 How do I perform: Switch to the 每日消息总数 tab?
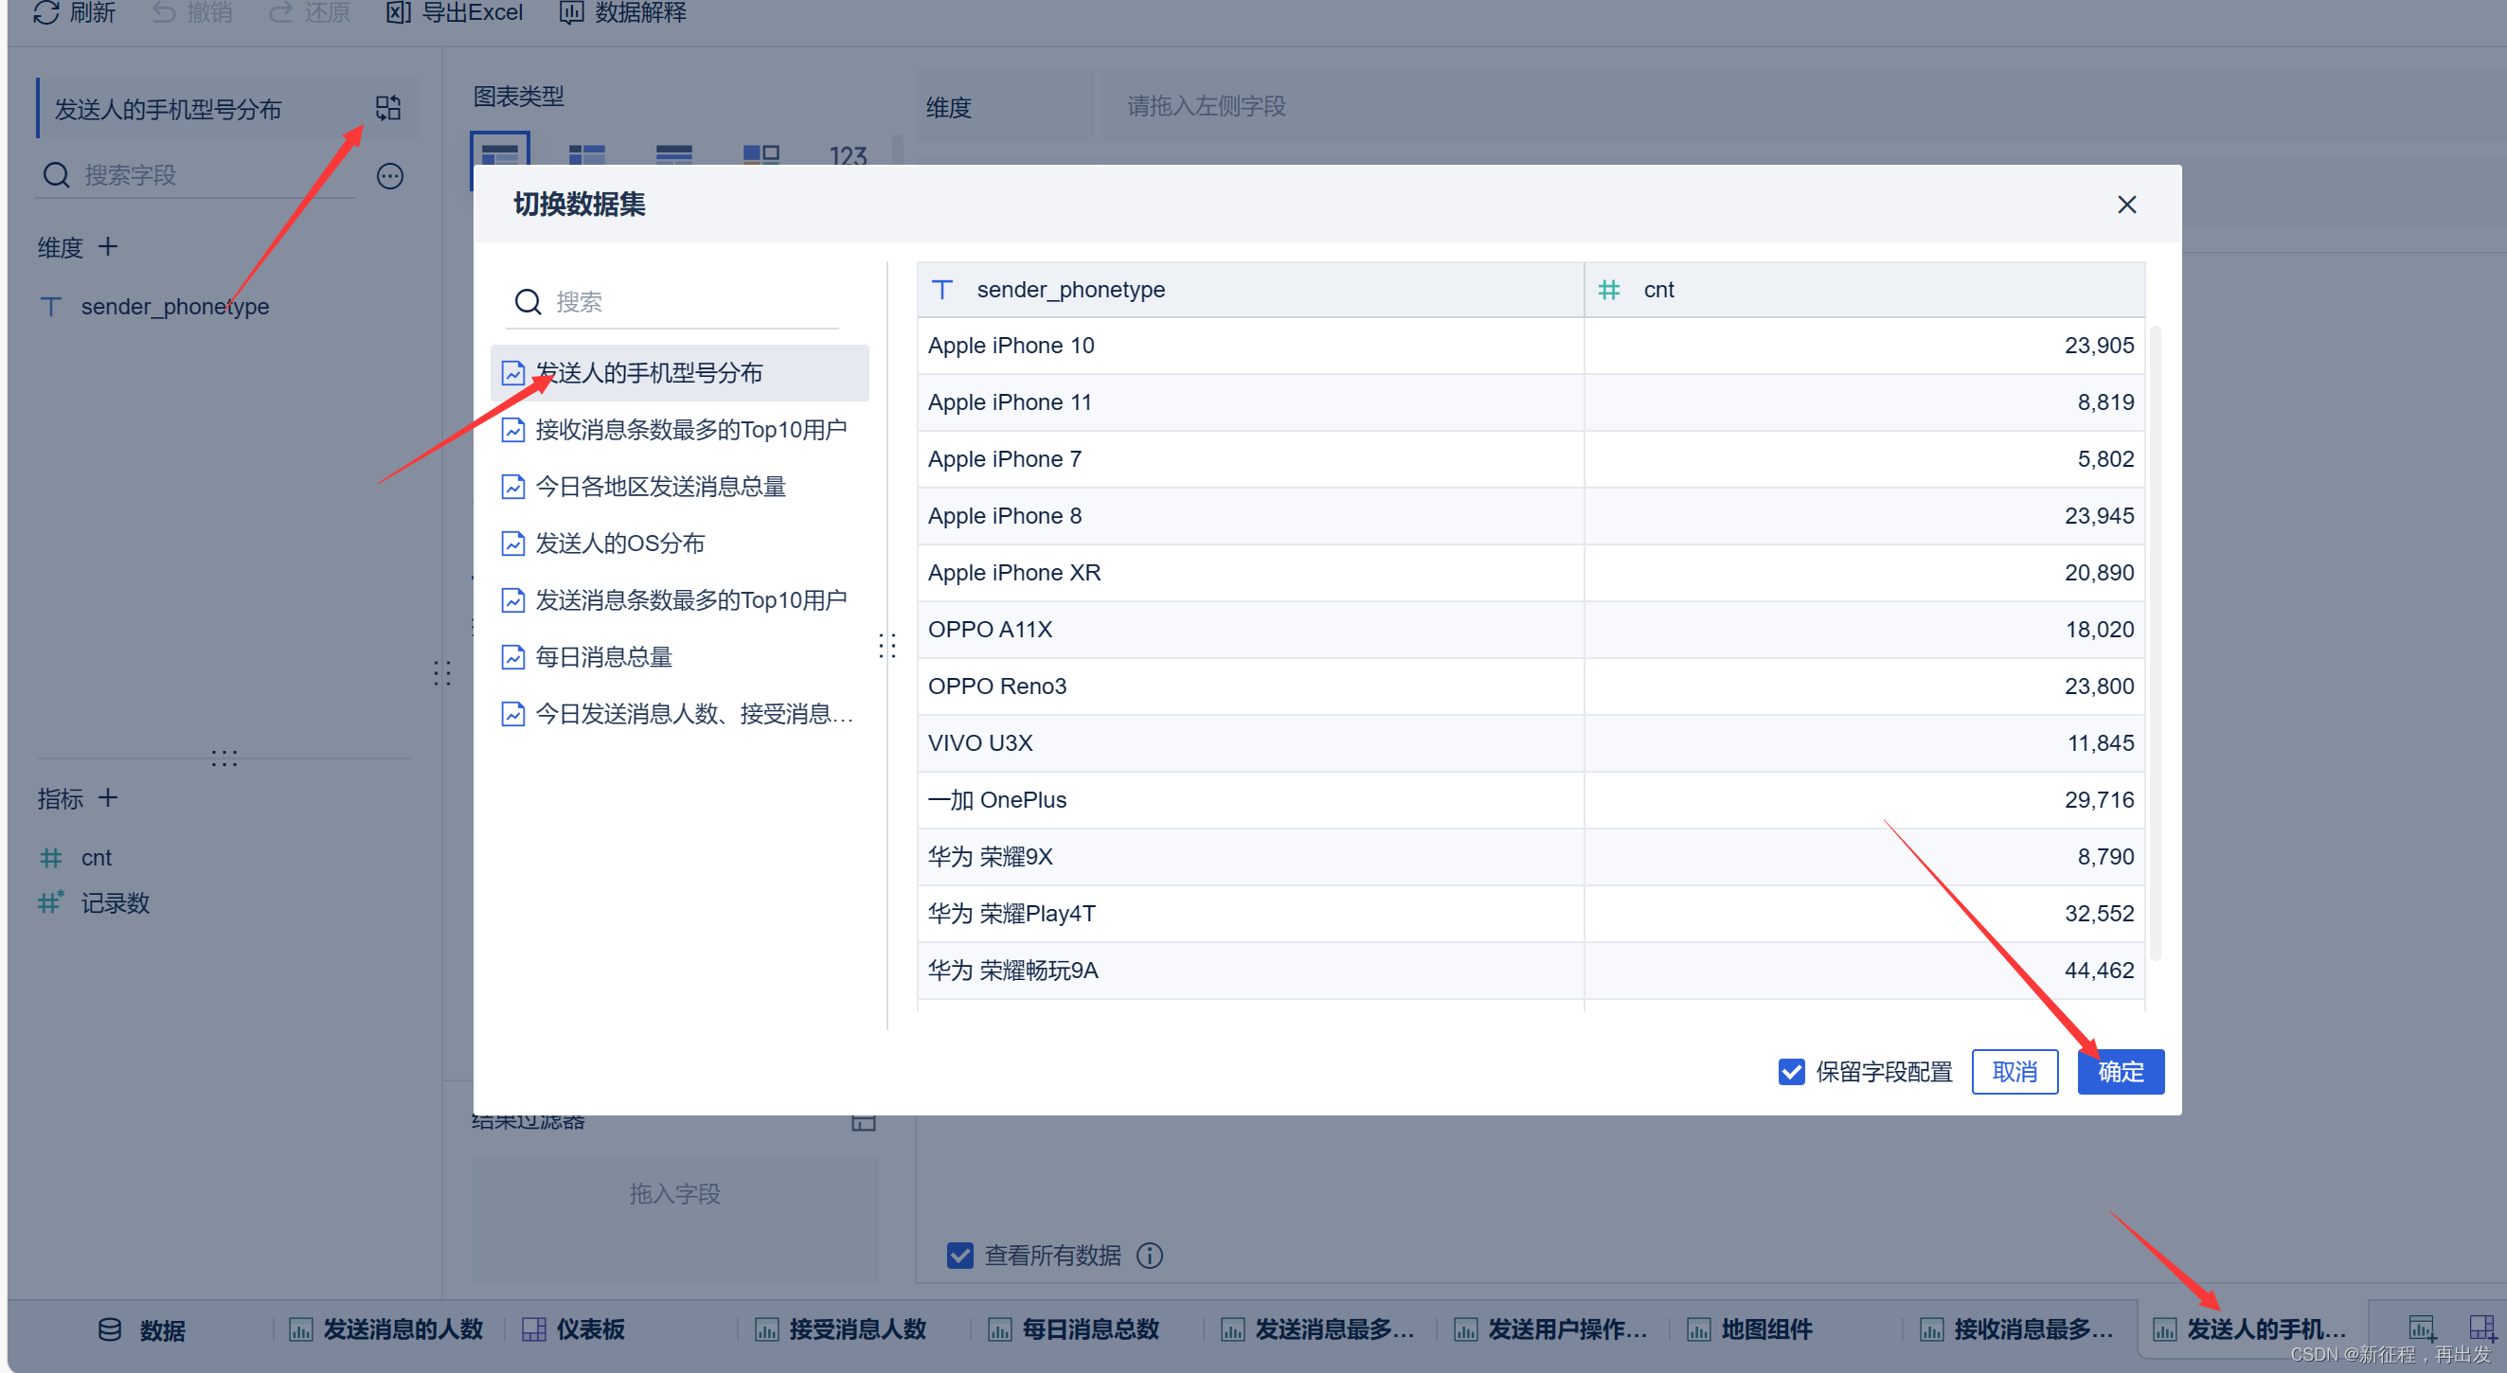(x=1073, y=1330)
